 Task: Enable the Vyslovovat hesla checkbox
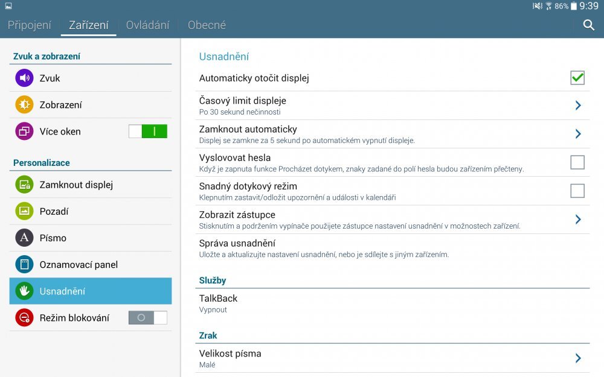click(577, 162)
